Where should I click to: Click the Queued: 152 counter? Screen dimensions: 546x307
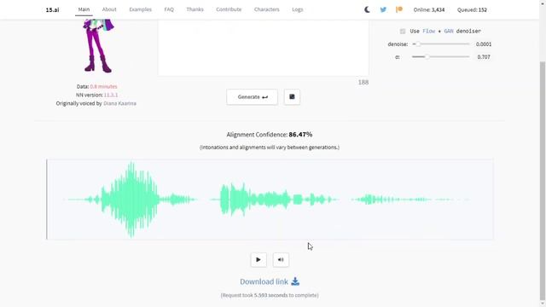point(472,9)
